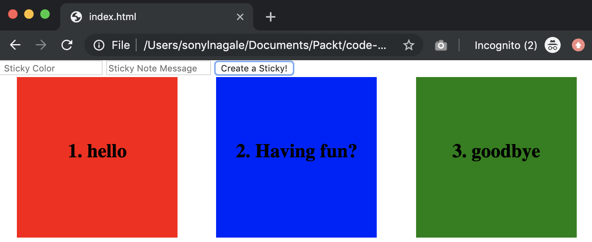The image size is (592, 242).
Task: Enter fullscreen using the green window button
Action: [45, 14]
